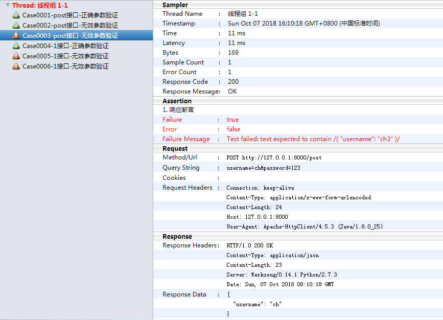Image resolution: width=443 pixels, height=320 pixels.
Task: Click the Sample Count label
Action: point(183,62)
